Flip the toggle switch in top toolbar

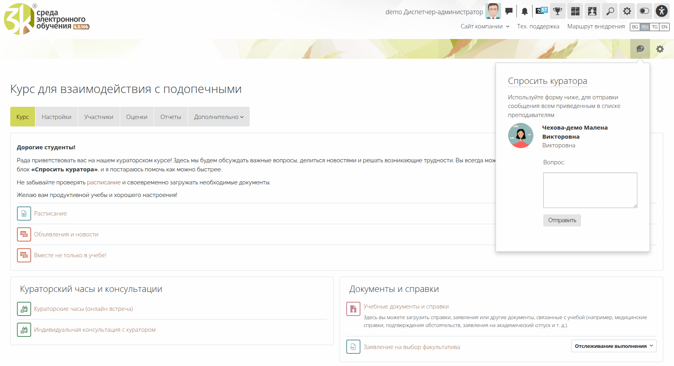point(644,11)
